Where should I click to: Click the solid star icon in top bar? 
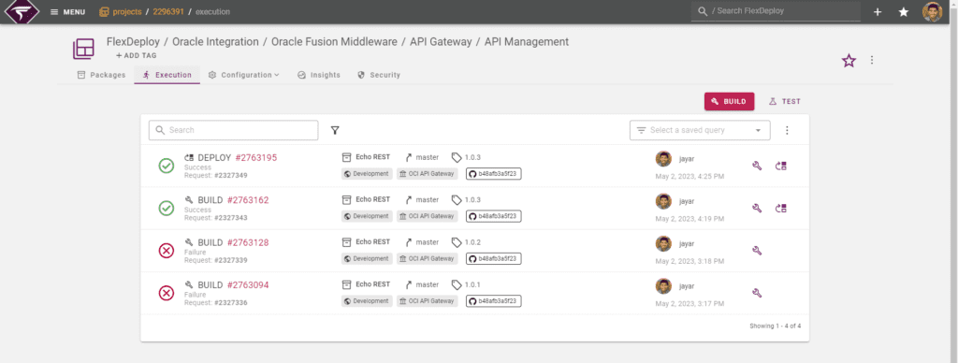point(904,12)
